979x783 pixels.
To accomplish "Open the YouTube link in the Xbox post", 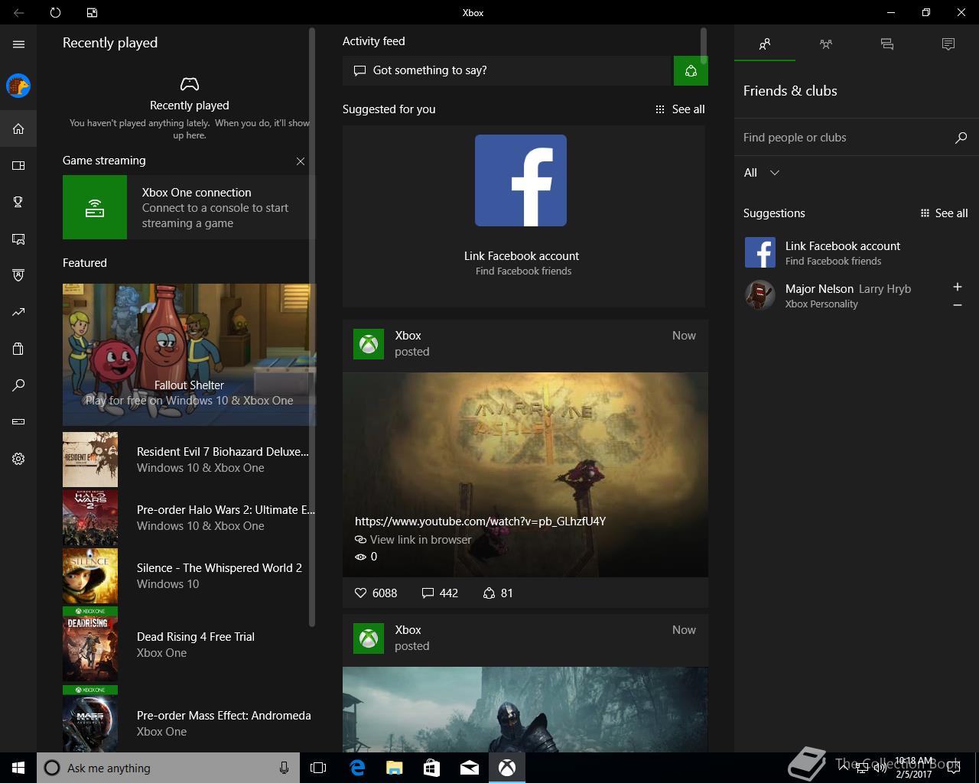I will pos(480,521).
